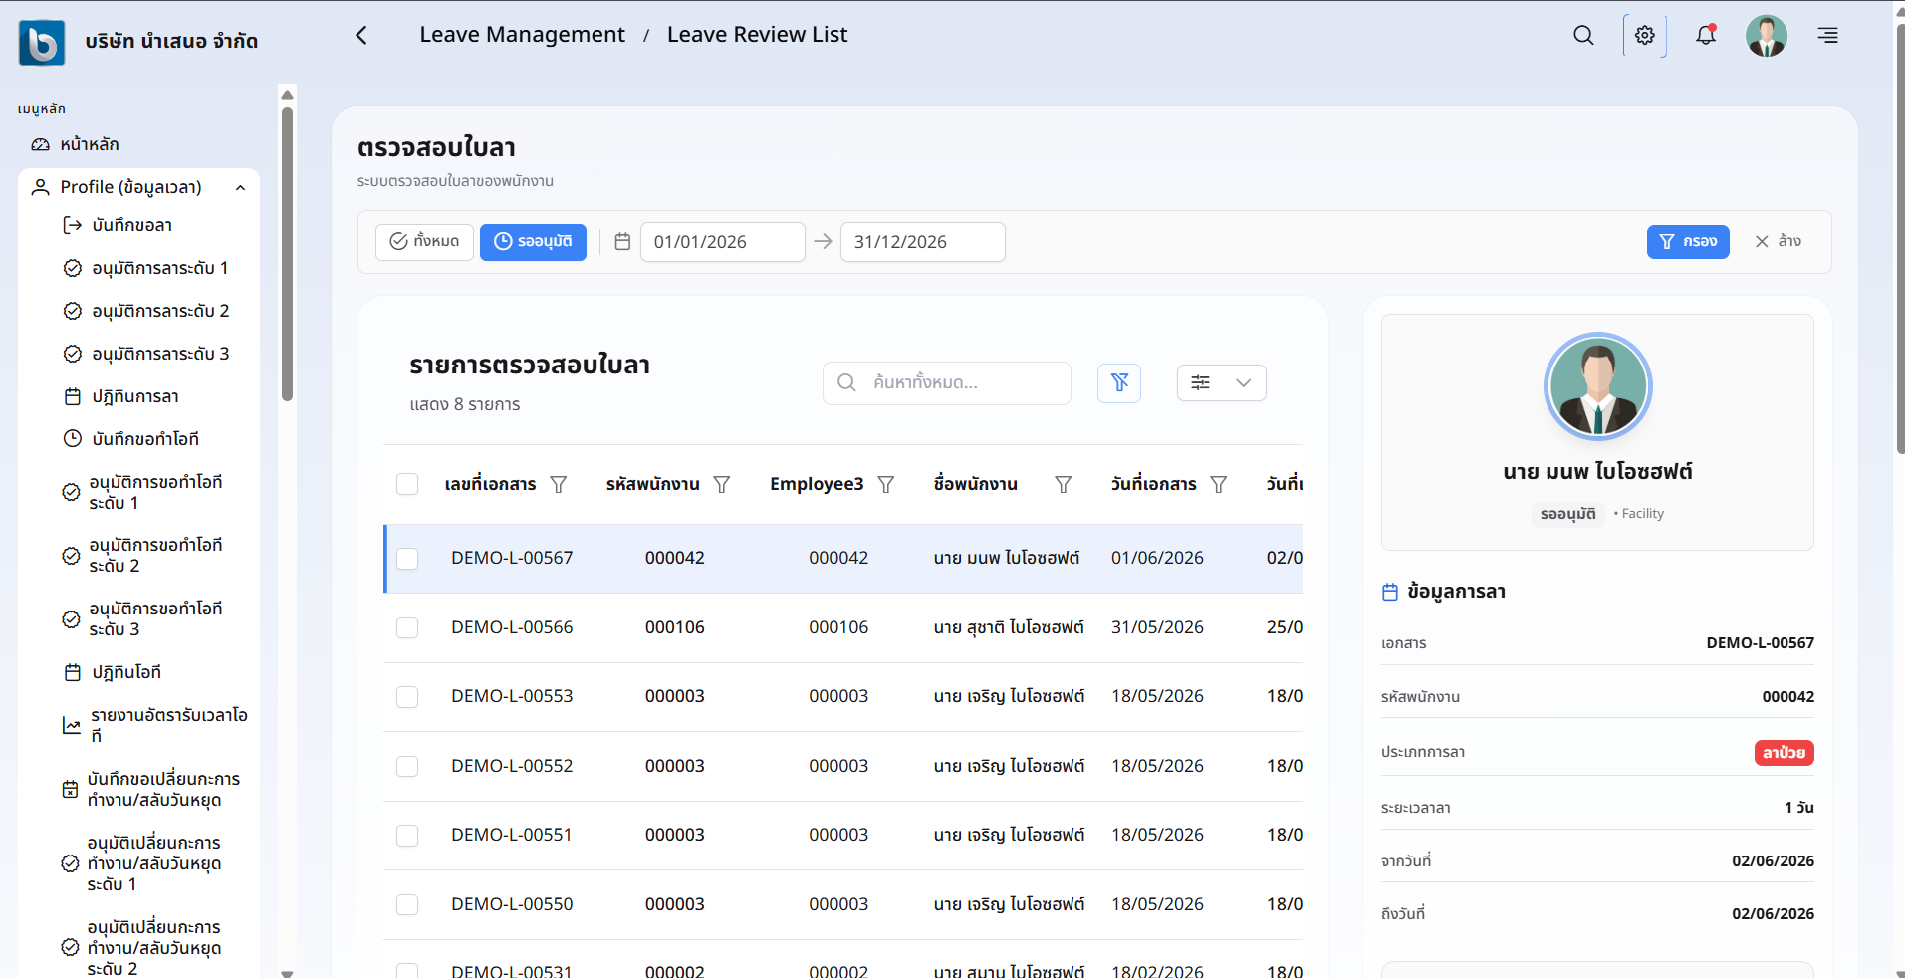
Task: Select document number DEMO-L-00553
Action: pyautogui.click(x=512, y=696)
